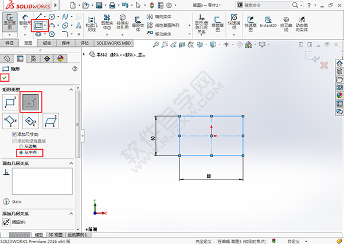Select the Circle sketch tool
Viewport: 344px width, 244px height.
pos(52,17)
